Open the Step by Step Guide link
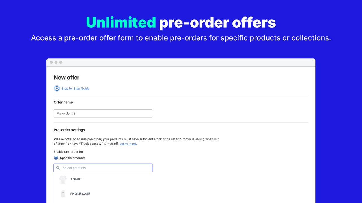This screenshot has height=203, width=362. pos(76,89)
